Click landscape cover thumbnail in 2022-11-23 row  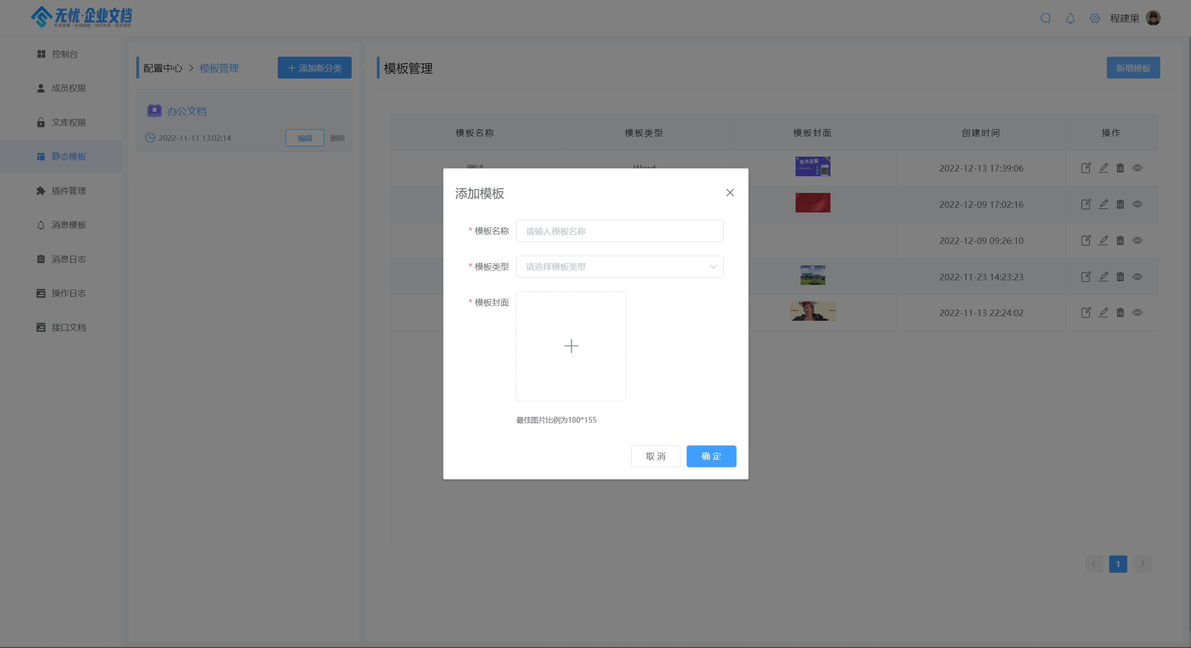click(x=813, y=275)
